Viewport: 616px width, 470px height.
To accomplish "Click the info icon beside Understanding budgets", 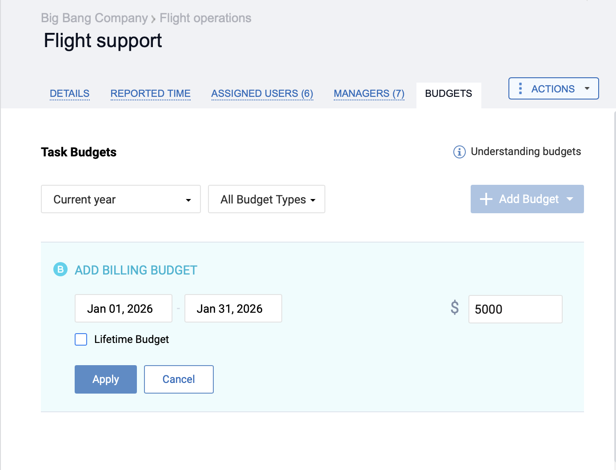I will (459, 152).
